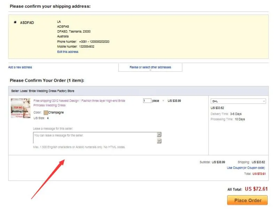
Task: Click the ASDFAD recipient name label
Action: (x=27, y=23)
